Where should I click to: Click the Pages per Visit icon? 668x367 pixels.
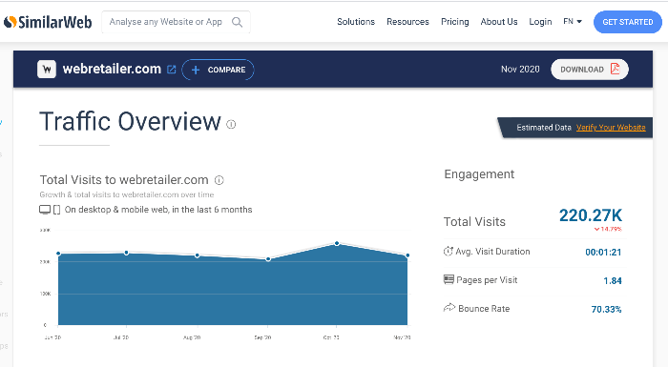click(x=449, y=279)
